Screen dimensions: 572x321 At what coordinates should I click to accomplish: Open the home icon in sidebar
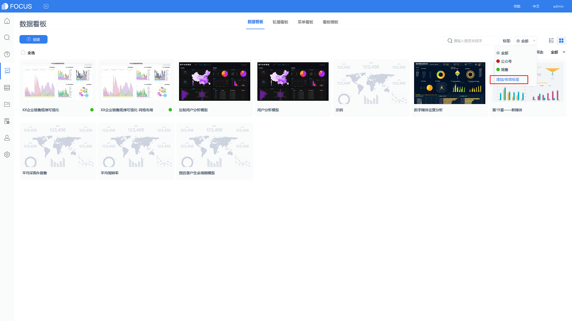(7, 21)
